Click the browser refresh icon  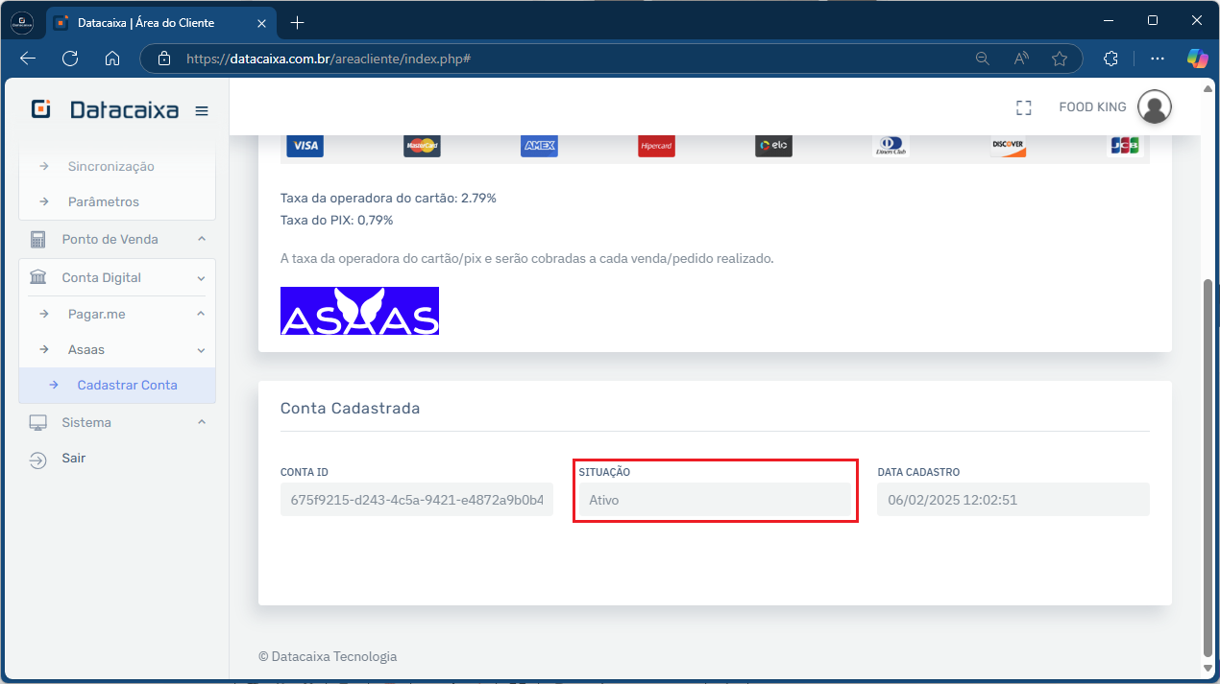coord(70,59)
